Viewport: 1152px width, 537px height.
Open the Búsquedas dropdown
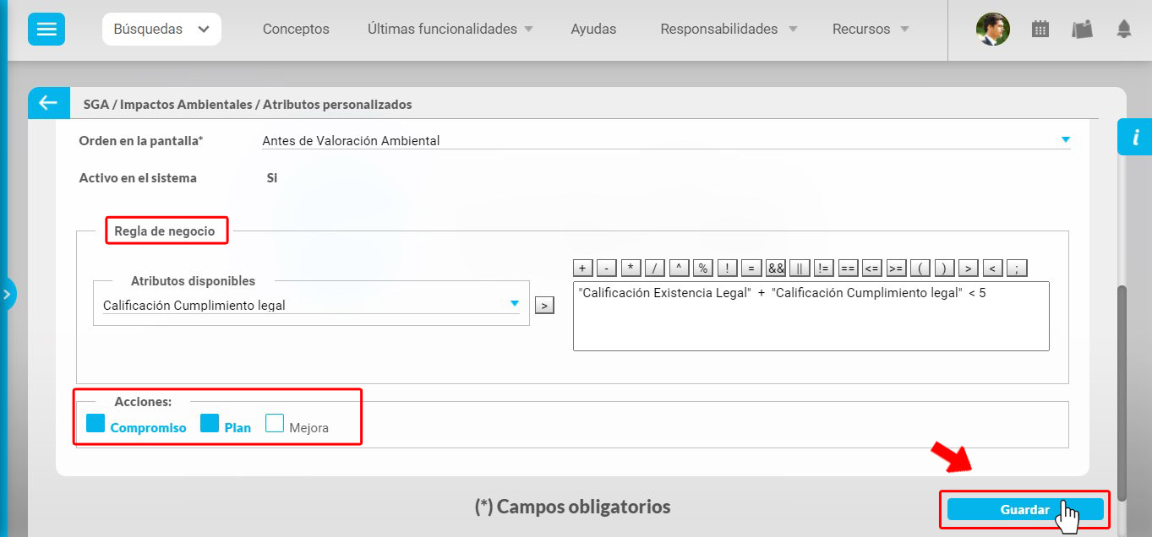click(161, 29)
